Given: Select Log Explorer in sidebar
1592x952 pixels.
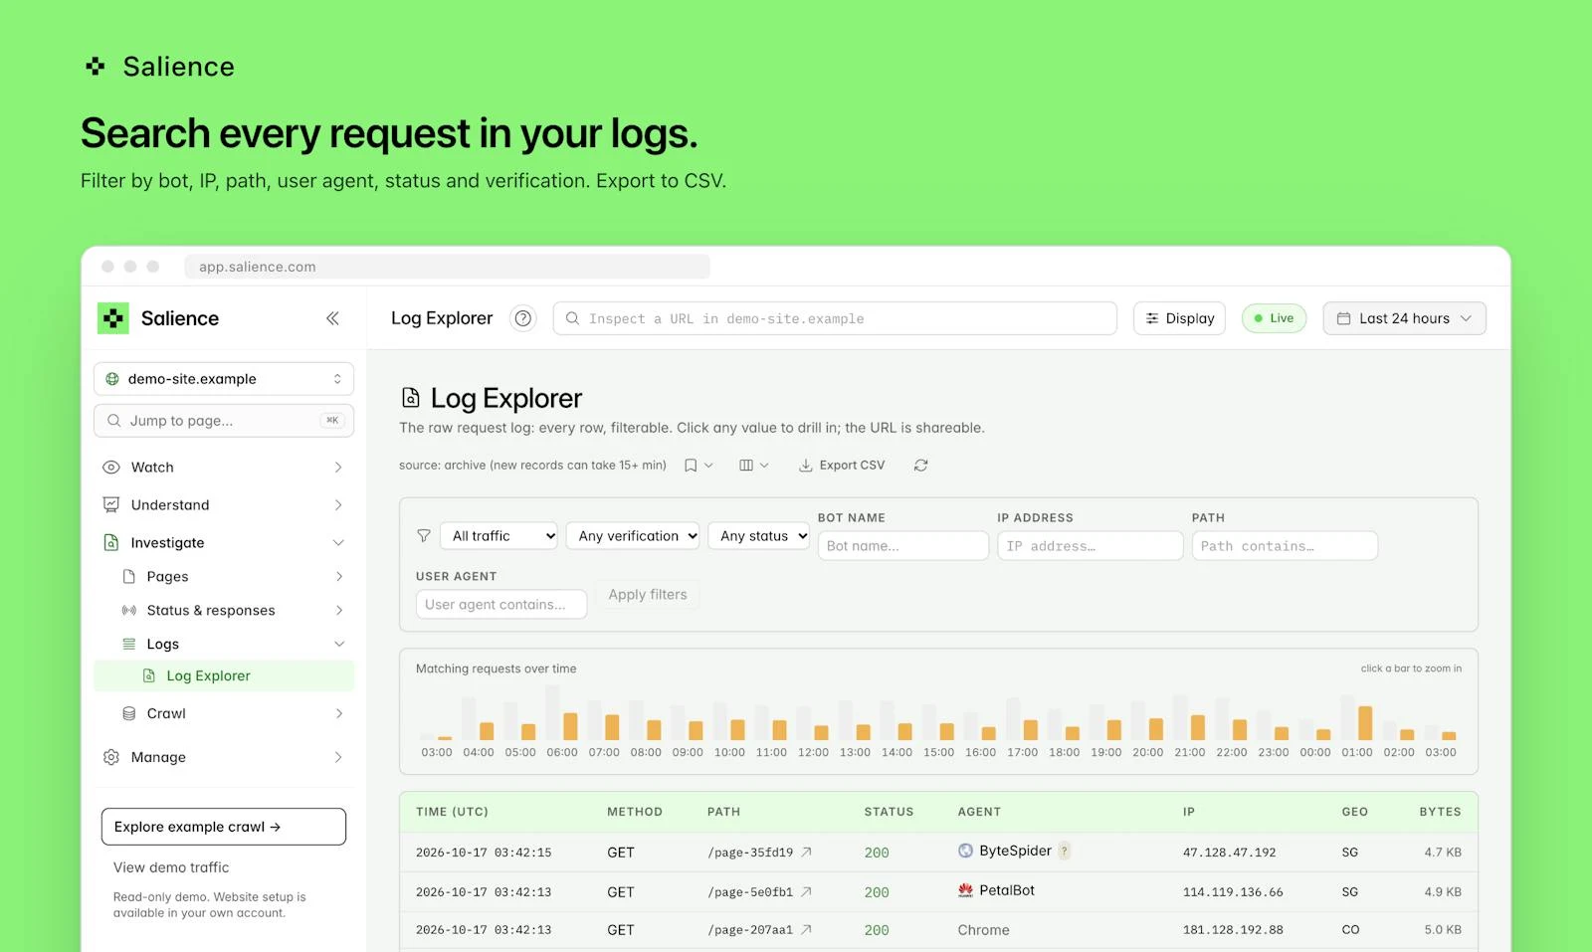Looking at the screenshot, I should click(x=224, y=676).
